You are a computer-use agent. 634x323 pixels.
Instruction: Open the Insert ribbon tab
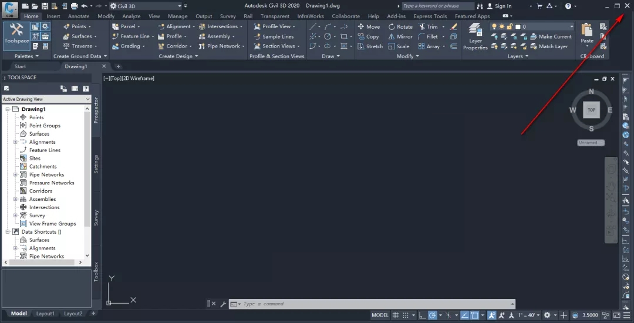53,16
